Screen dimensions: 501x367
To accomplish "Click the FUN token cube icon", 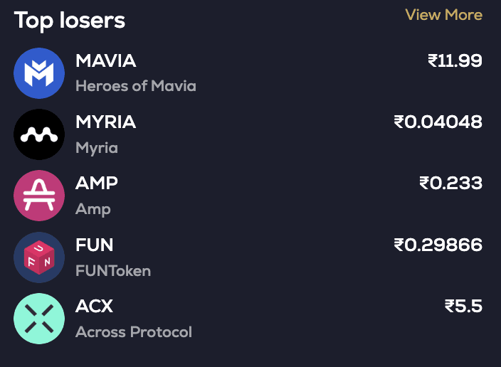I will (x=39, y=257).
